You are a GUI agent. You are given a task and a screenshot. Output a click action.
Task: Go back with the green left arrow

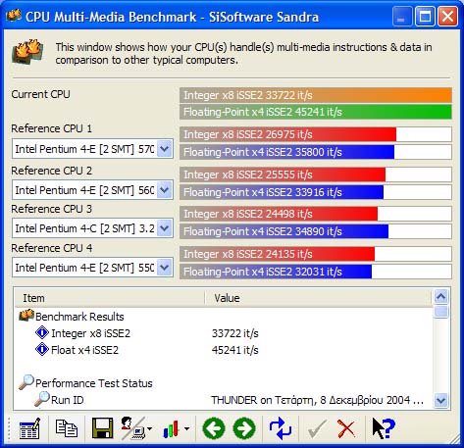(214, 428)
